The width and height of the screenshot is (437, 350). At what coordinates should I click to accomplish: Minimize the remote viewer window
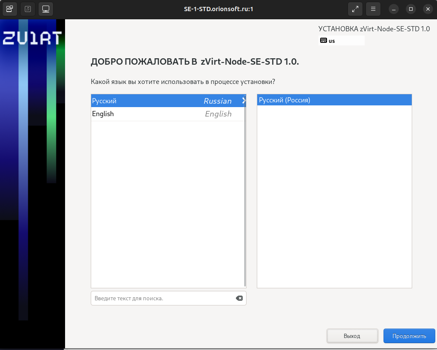click(x=393, y=9)
